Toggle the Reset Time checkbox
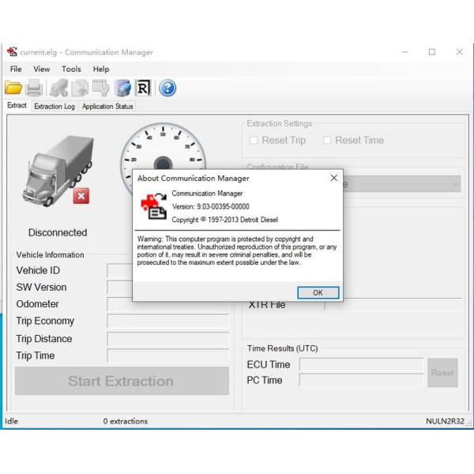This screenshot has width=474, height=474. pyautogui.click(x=327, y=141)
